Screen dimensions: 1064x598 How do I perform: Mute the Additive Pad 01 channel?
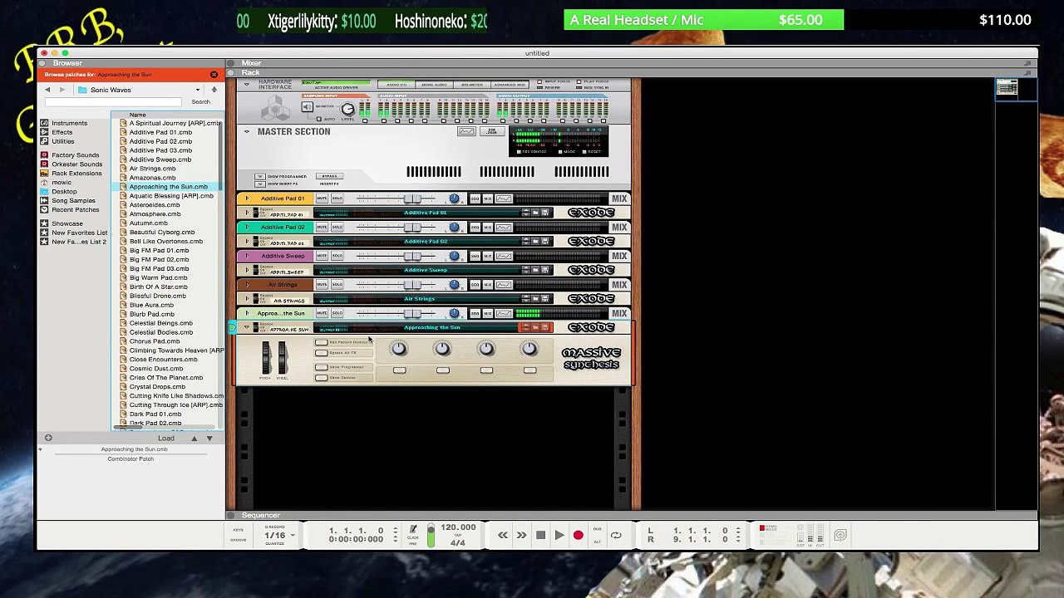point(322,199)
